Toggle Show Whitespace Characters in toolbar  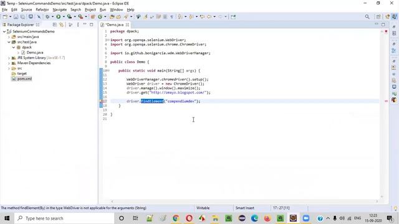click(172, 17)
